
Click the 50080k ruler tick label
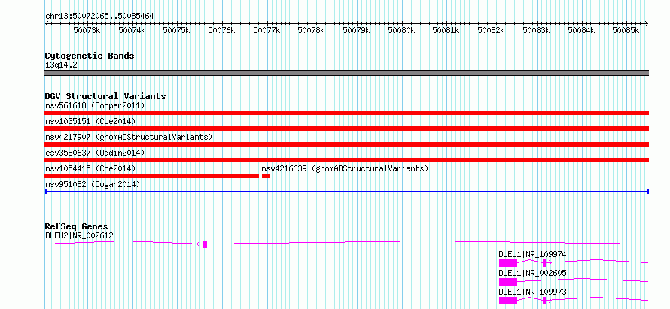pyautogui.click(x=401, y=30)
